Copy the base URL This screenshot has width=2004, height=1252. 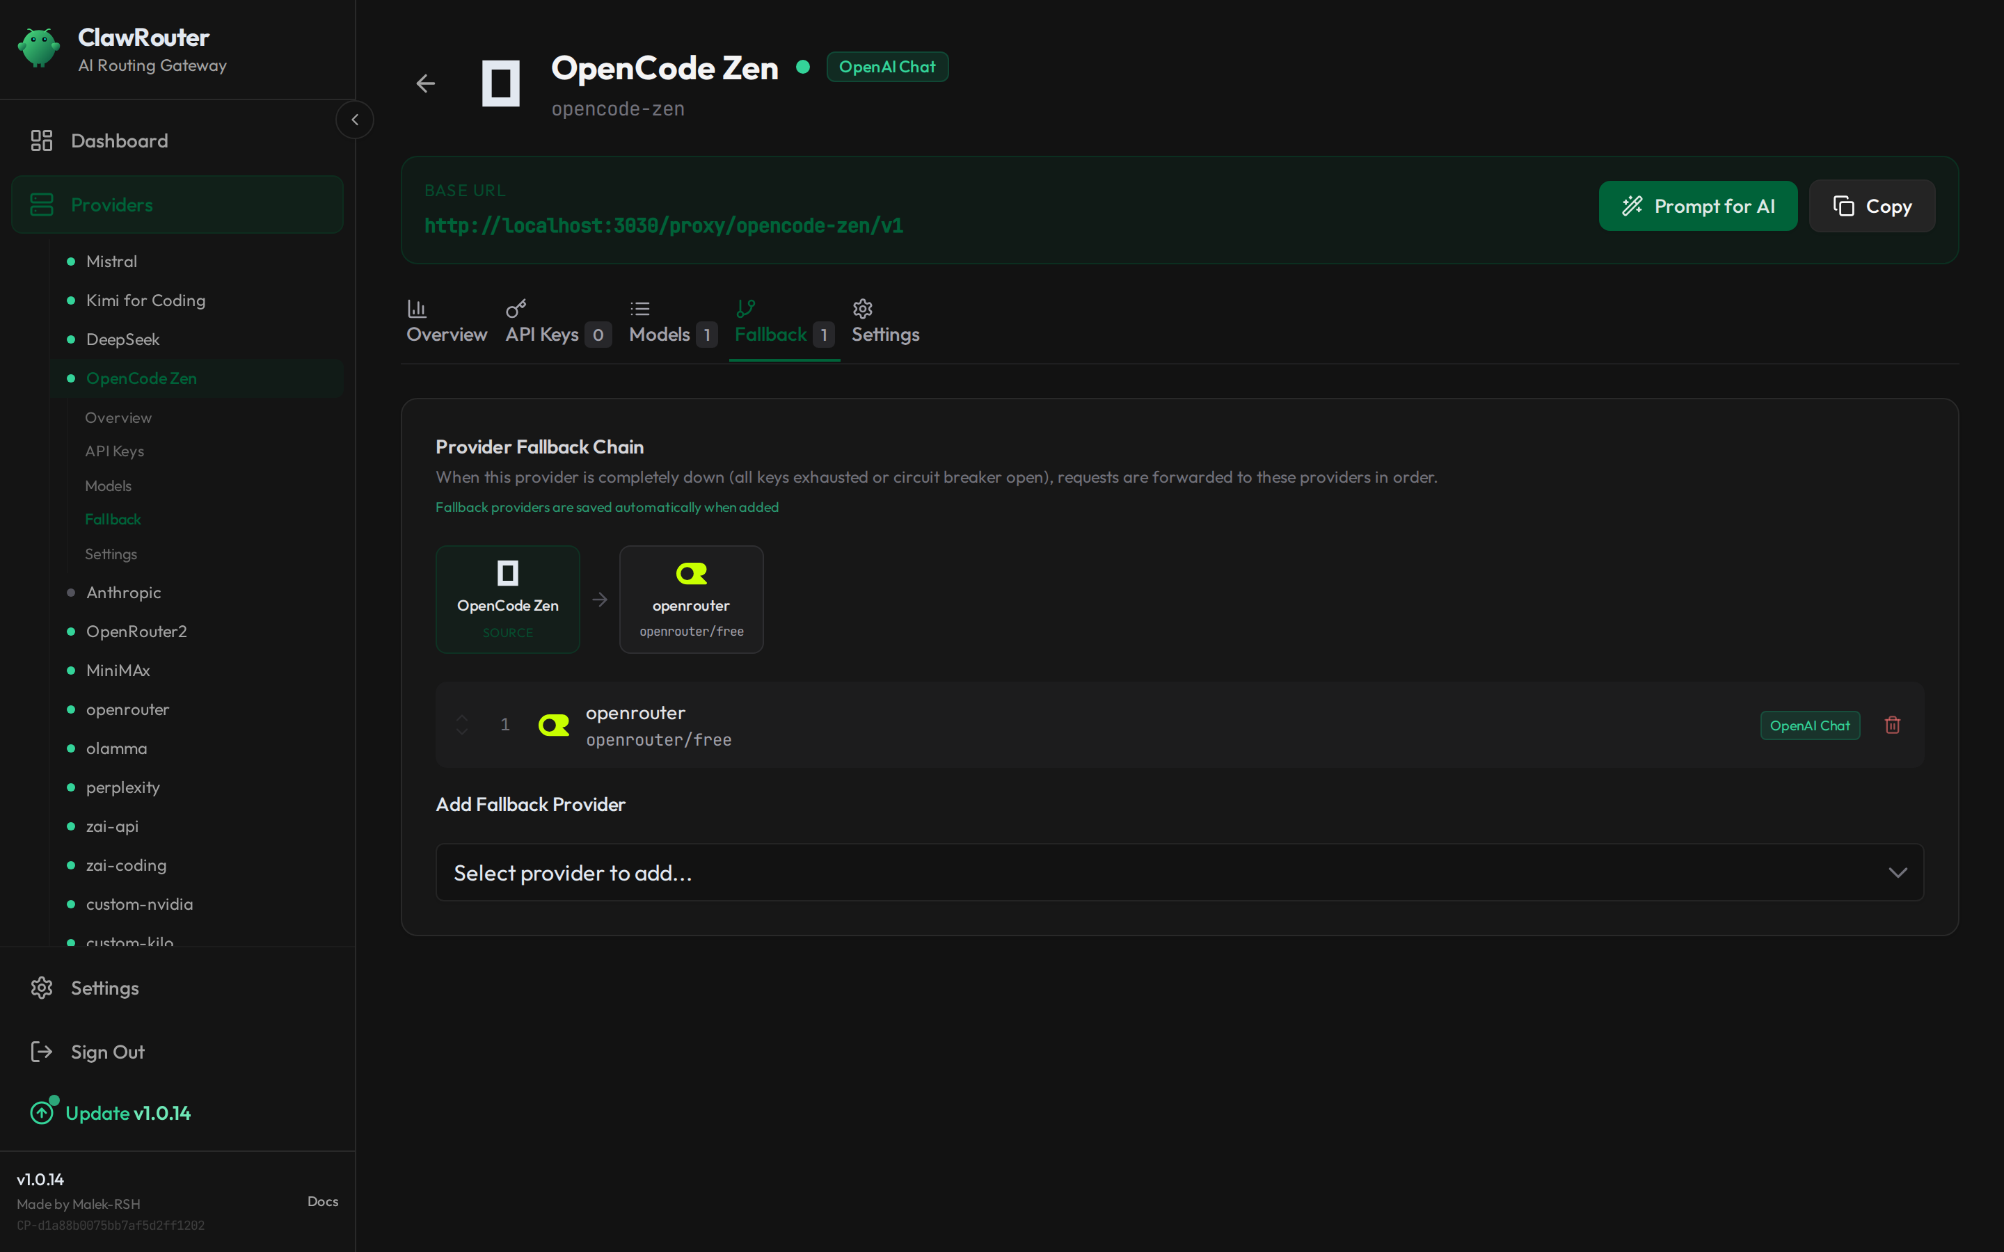click(1872, 206)
